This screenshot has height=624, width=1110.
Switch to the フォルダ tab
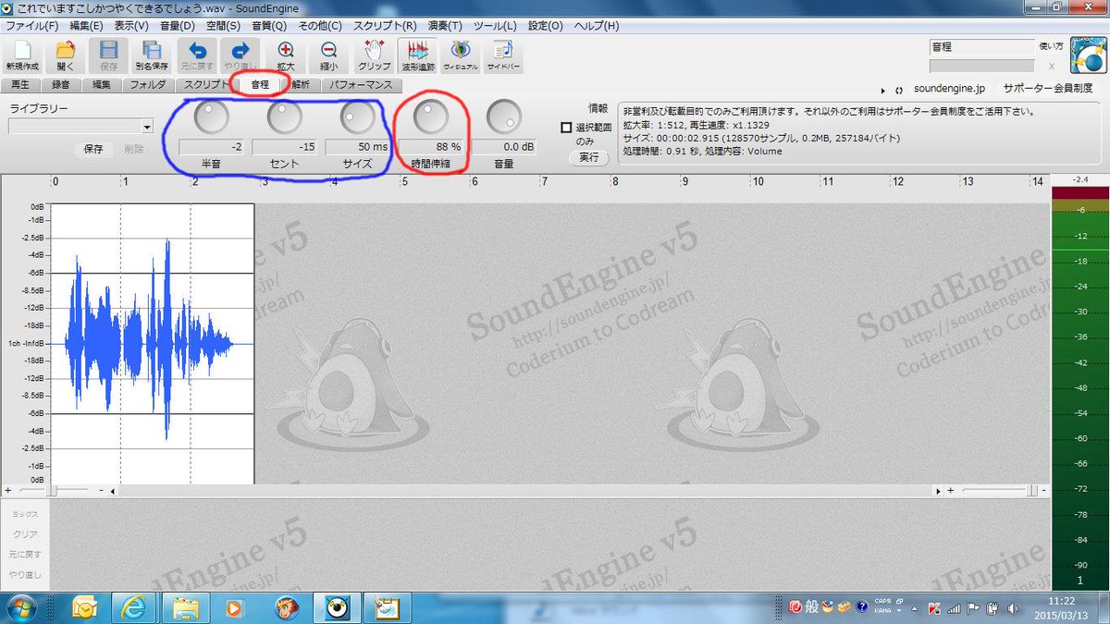(148, 84)
